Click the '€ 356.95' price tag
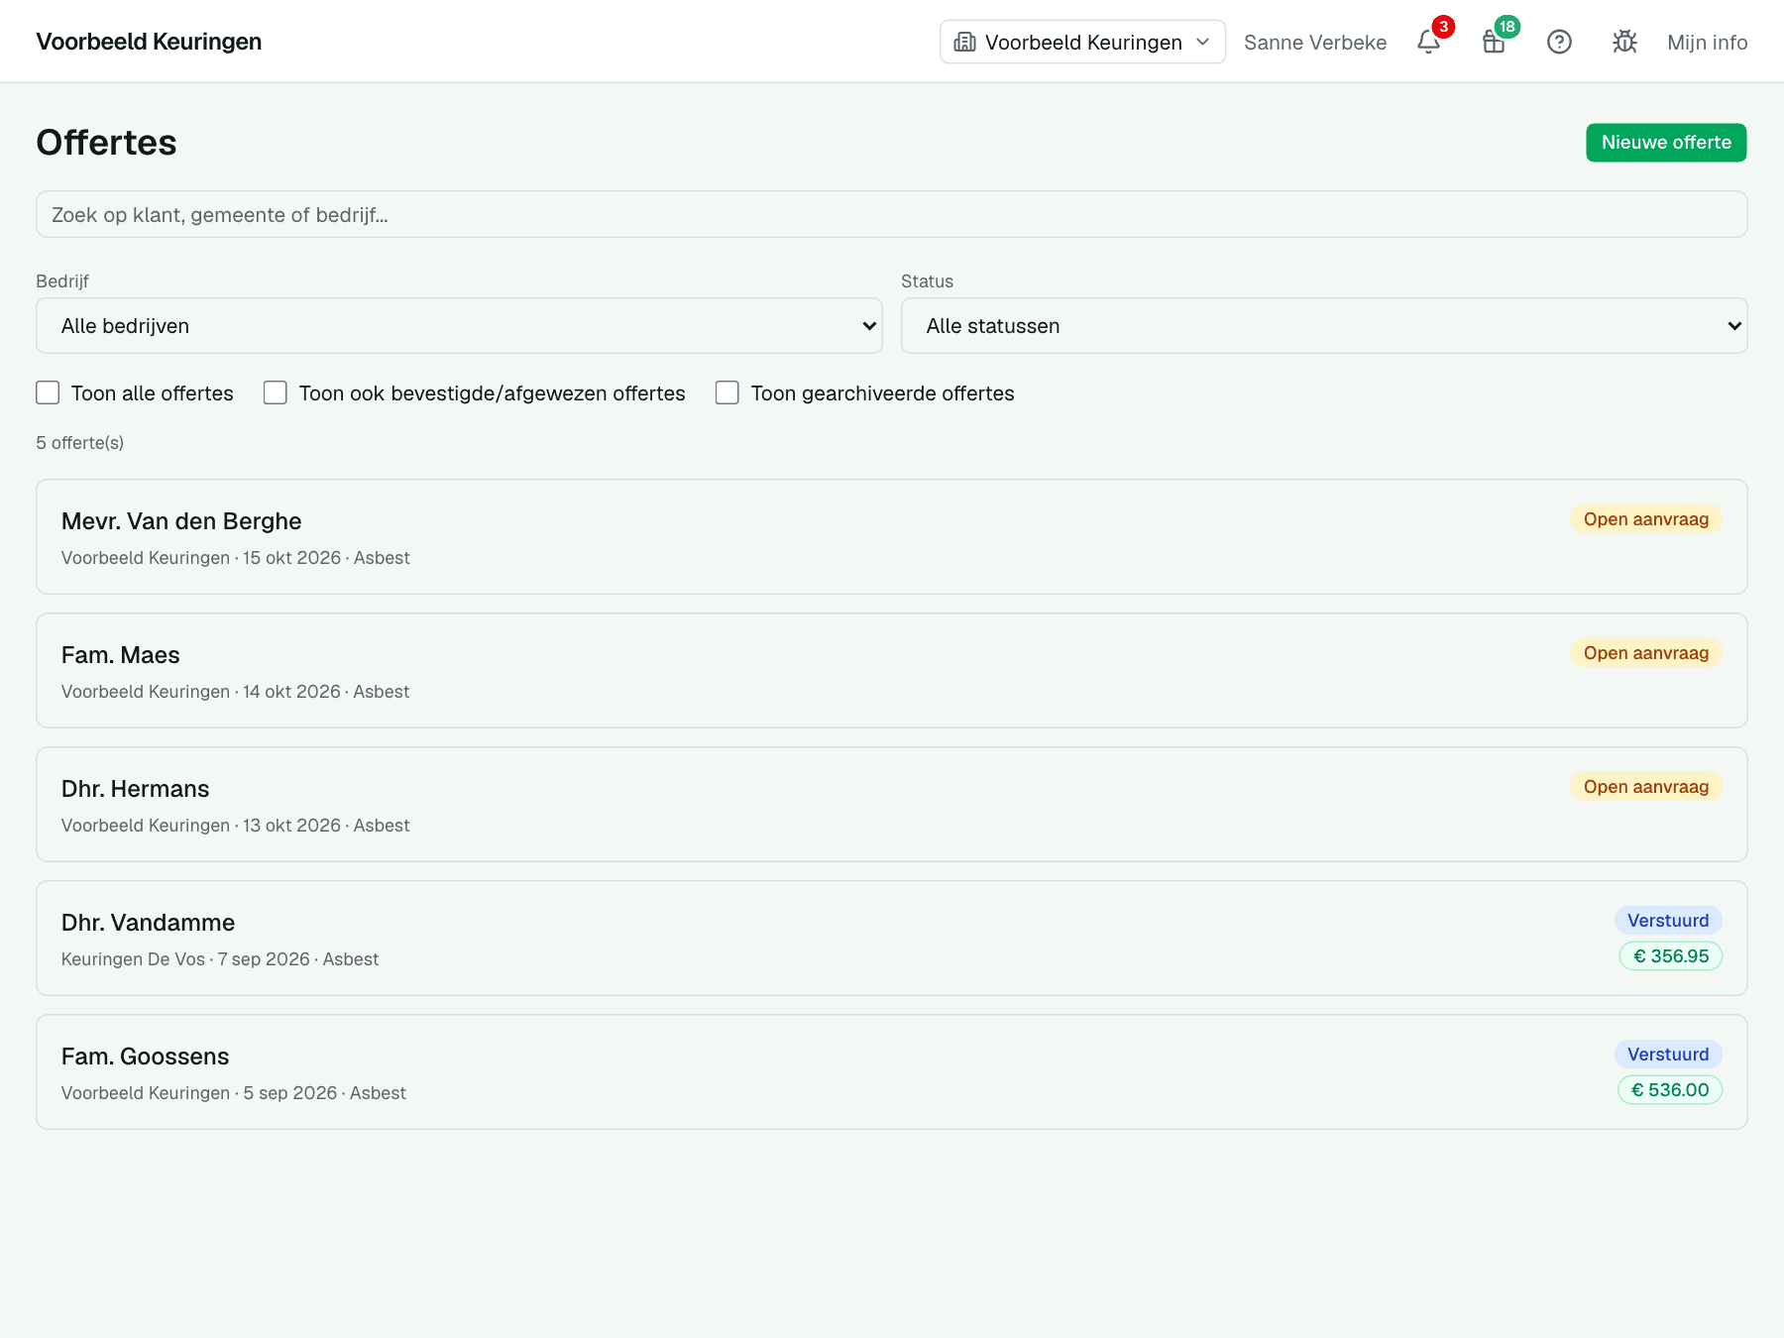The height and width of the screenshot is (1338, 1784). pyautogui.click(x=1670, y=955)
